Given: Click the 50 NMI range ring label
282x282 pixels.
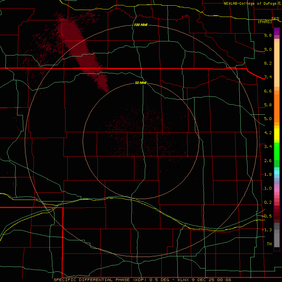Looking at the screenshot, I should pyautogui.click(x=141, y=83).
